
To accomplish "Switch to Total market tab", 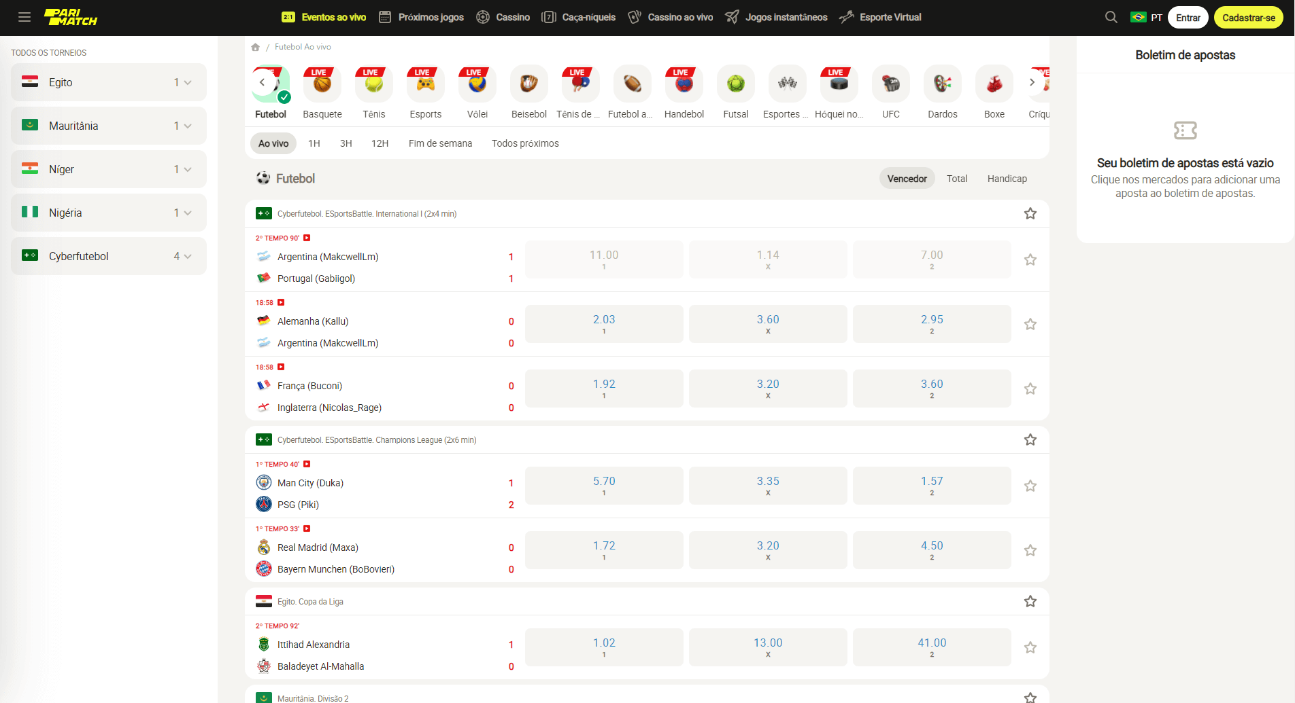I will click(x=957, y=179).
